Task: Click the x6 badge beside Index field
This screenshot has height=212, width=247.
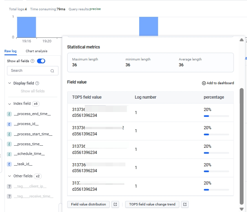Action: click(36, 104)
